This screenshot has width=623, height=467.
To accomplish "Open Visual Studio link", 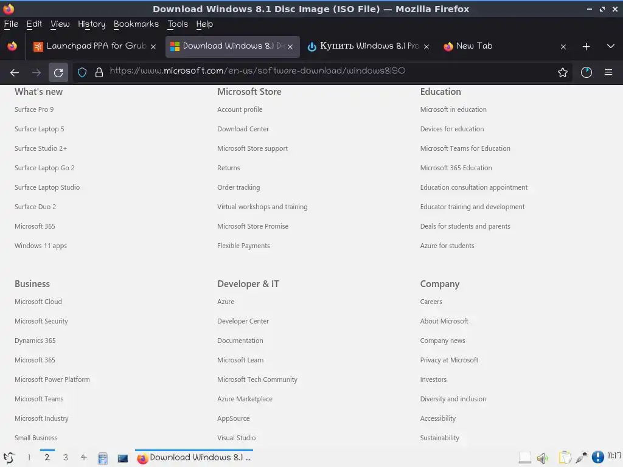I will [237, 438].
